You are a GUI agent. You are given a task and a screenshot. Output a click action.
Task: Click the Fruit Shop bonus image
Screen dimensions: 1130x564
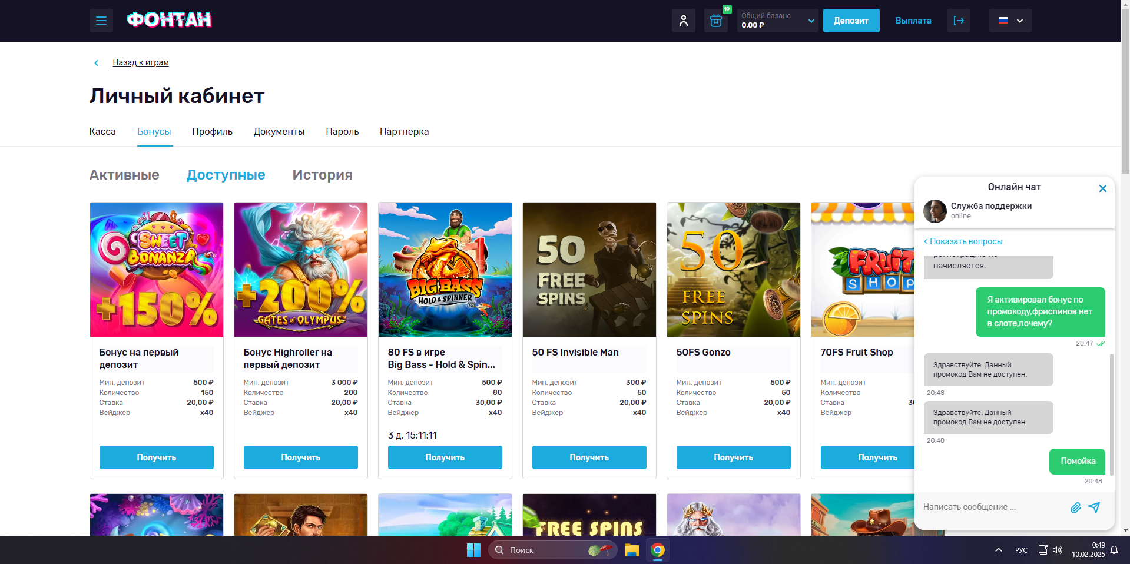pos(863,270)
